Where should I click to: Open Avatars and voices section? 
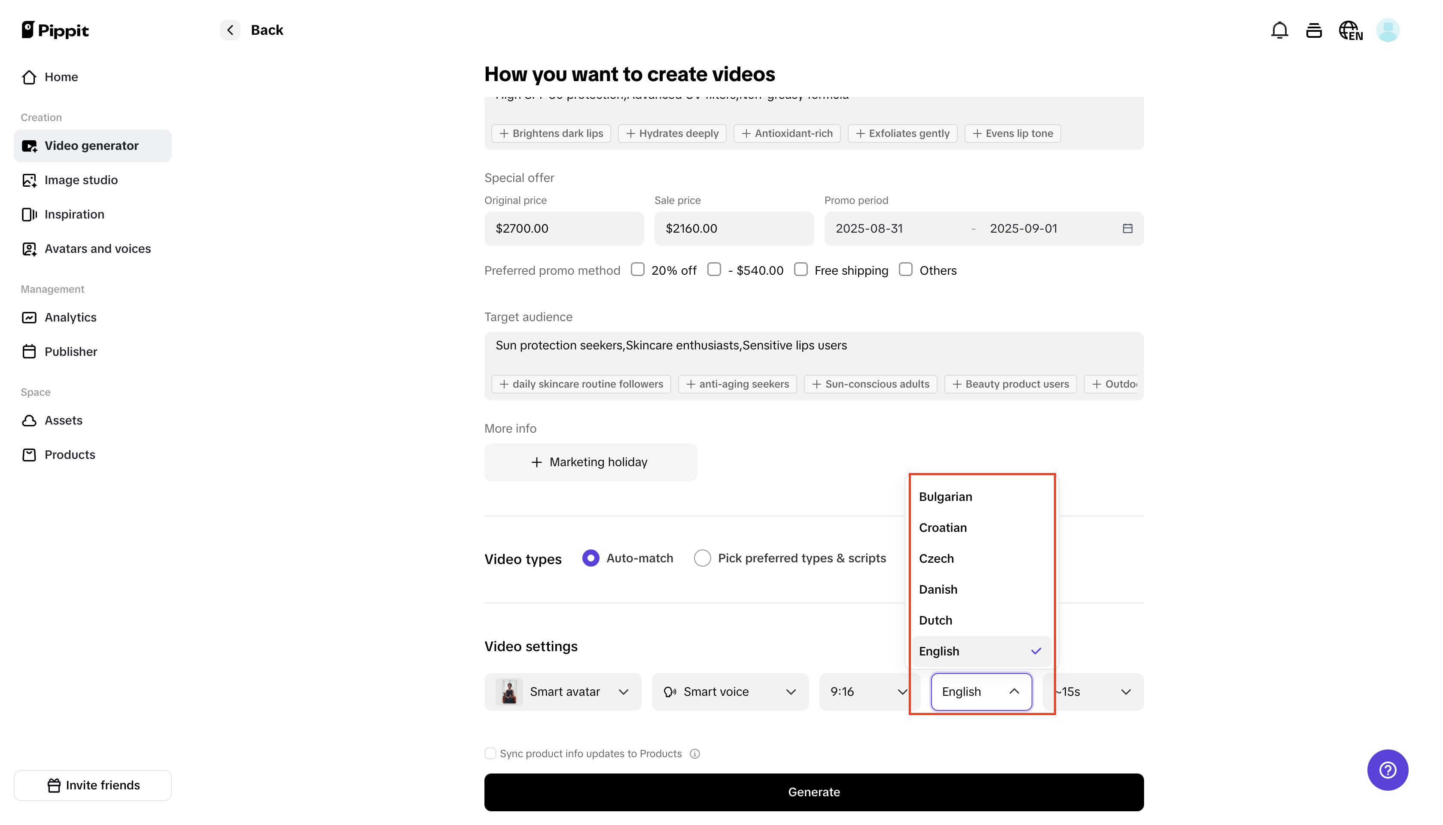97,248
